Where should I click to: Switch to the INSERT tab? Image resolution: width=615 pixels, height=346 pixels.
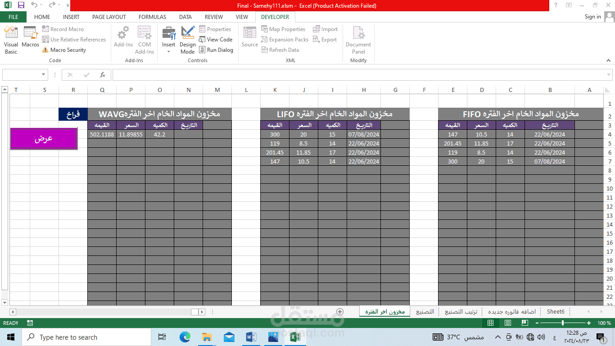click(71, 17)
